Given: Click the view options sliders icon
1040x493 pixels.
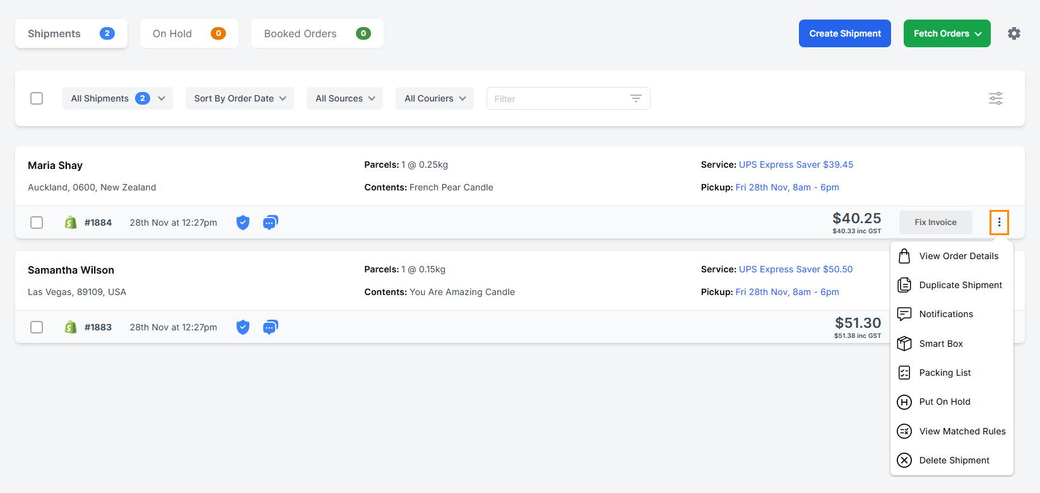Looking at the screenshot, I should 995,98.
